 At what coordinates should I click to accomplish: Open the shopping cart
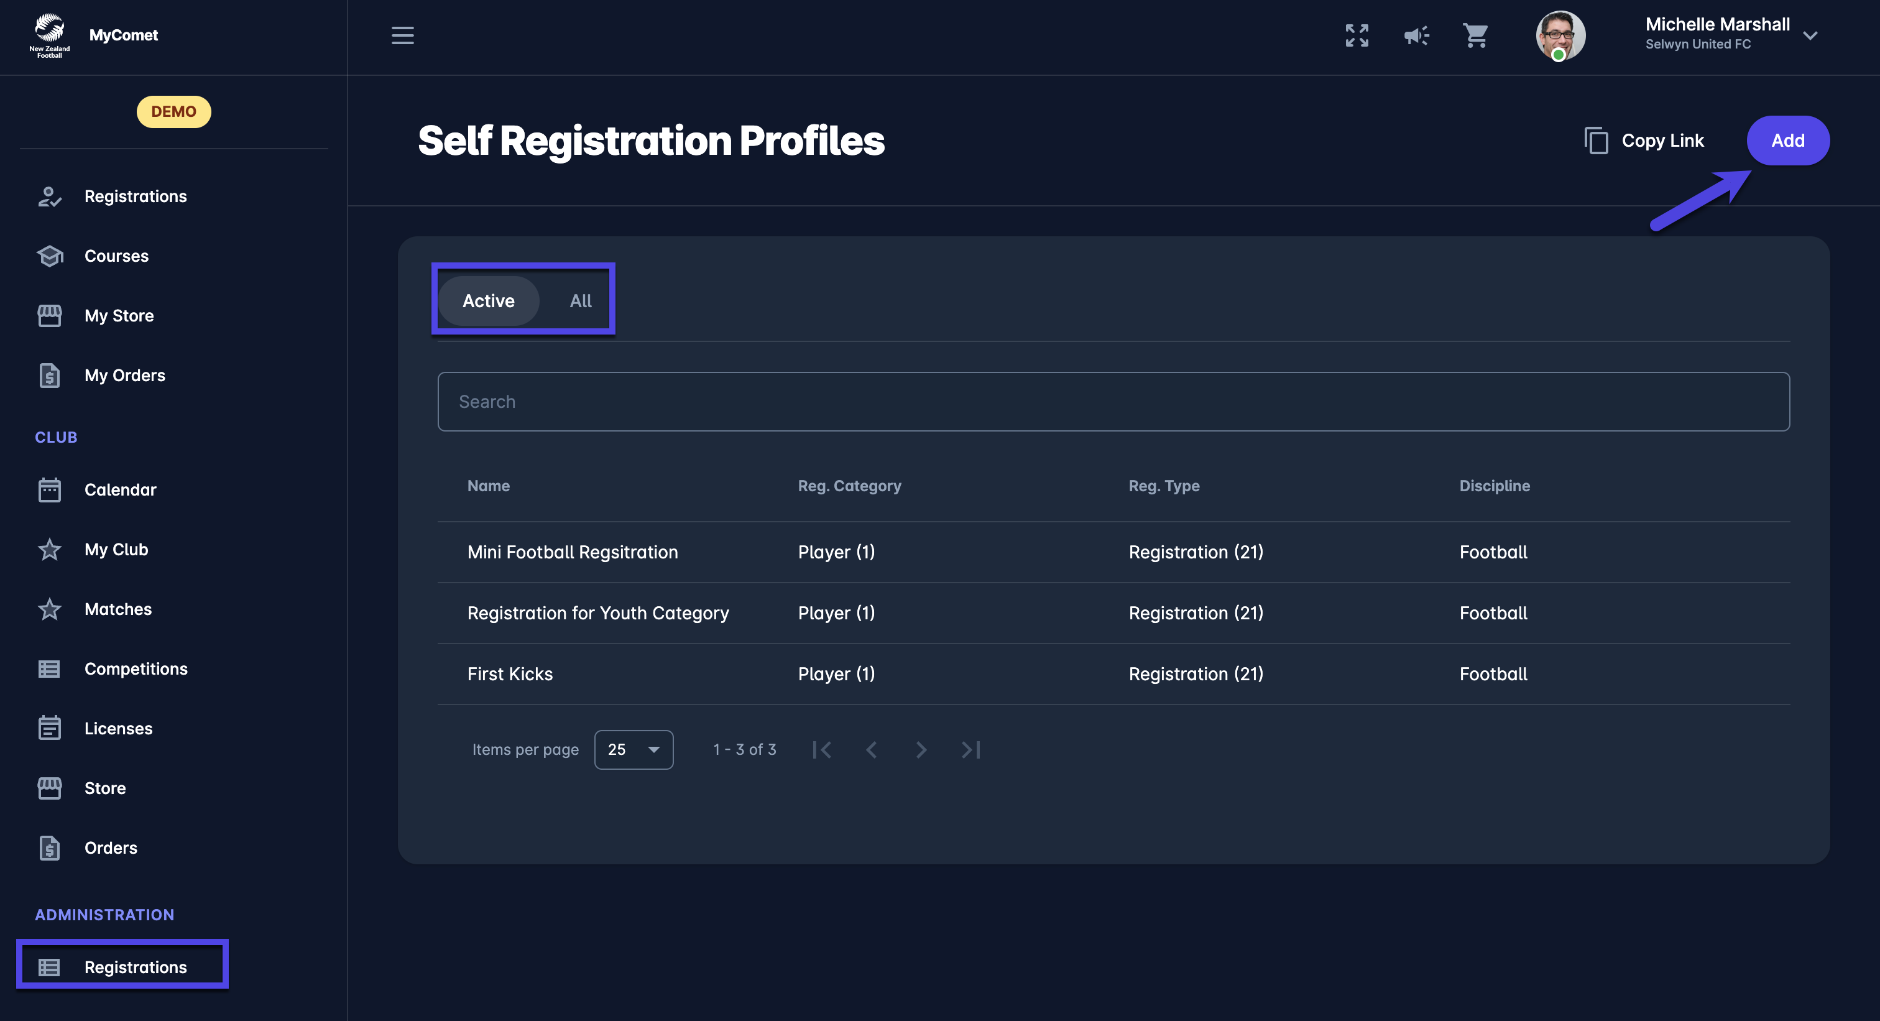[1476, 35]
